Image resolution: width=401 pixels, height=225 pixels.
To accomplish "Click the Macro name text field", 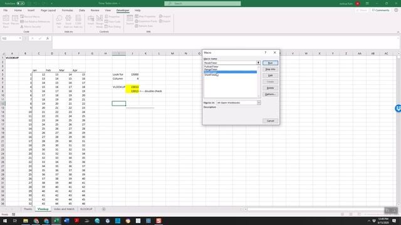I will point(230,62).
